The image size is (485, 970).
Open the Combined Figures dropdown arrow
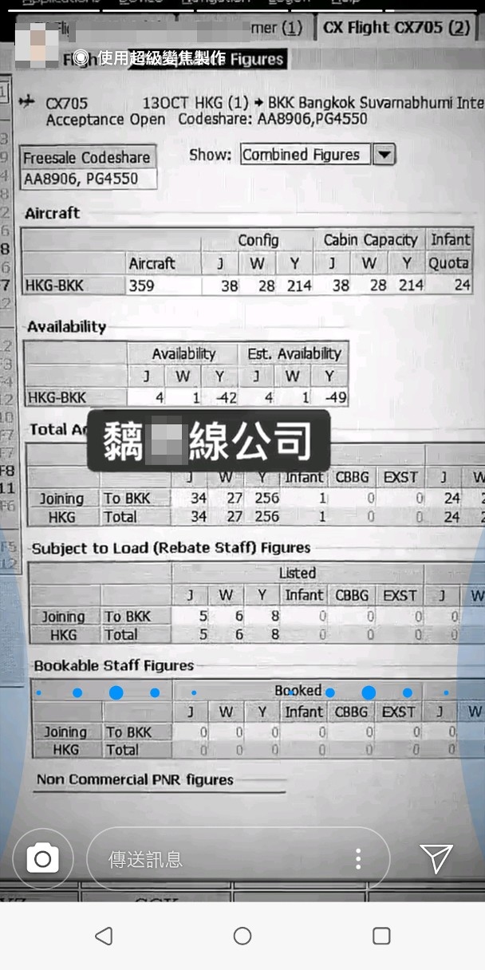(384, 155)
